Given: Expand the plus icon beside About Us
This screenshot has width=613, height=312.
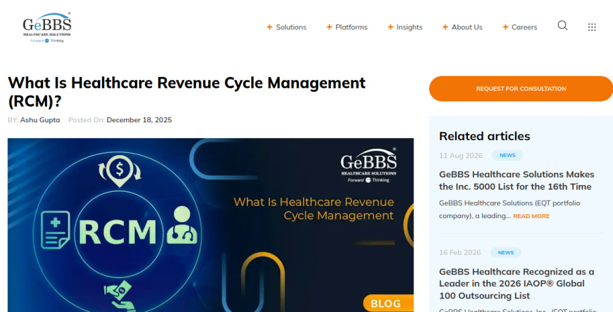Looking at the screenshot, I should [445, 27].
